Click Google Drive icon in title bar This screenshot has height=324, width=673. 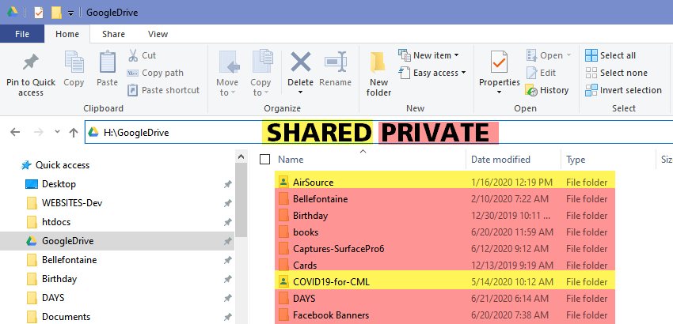12,12
